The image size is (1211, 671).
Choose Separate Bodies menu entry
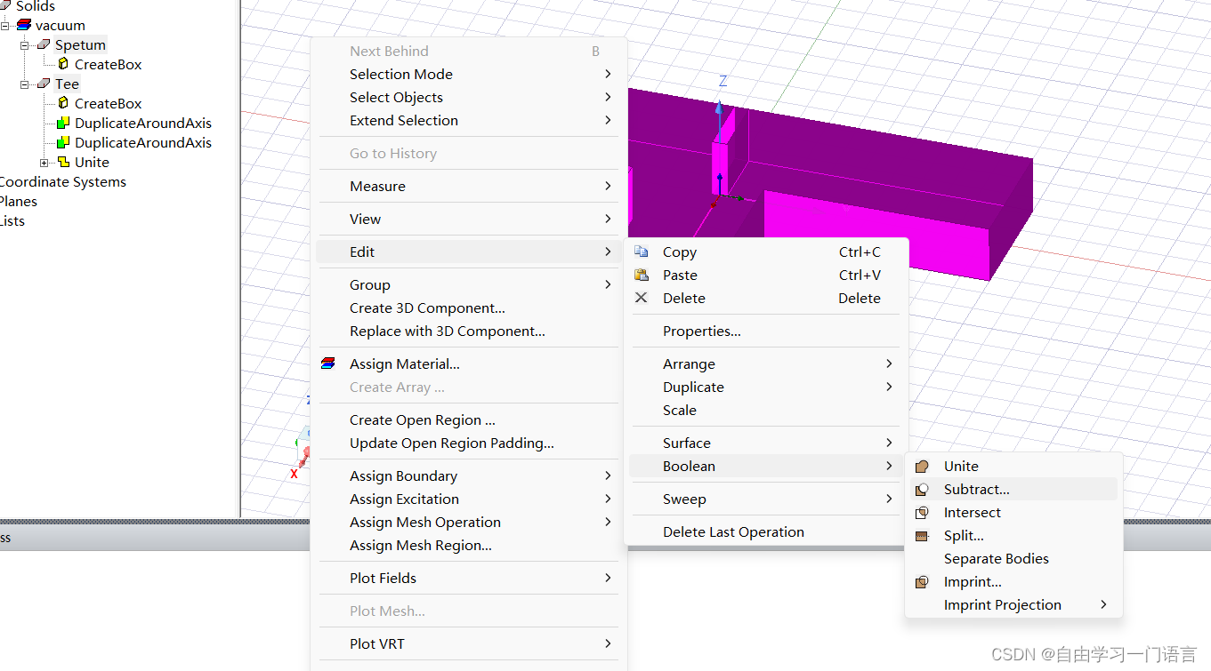[1013, 558]
